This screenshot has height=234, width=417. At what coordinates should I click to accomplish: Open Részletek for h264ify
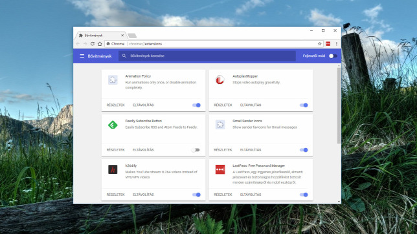click(116, 195)
